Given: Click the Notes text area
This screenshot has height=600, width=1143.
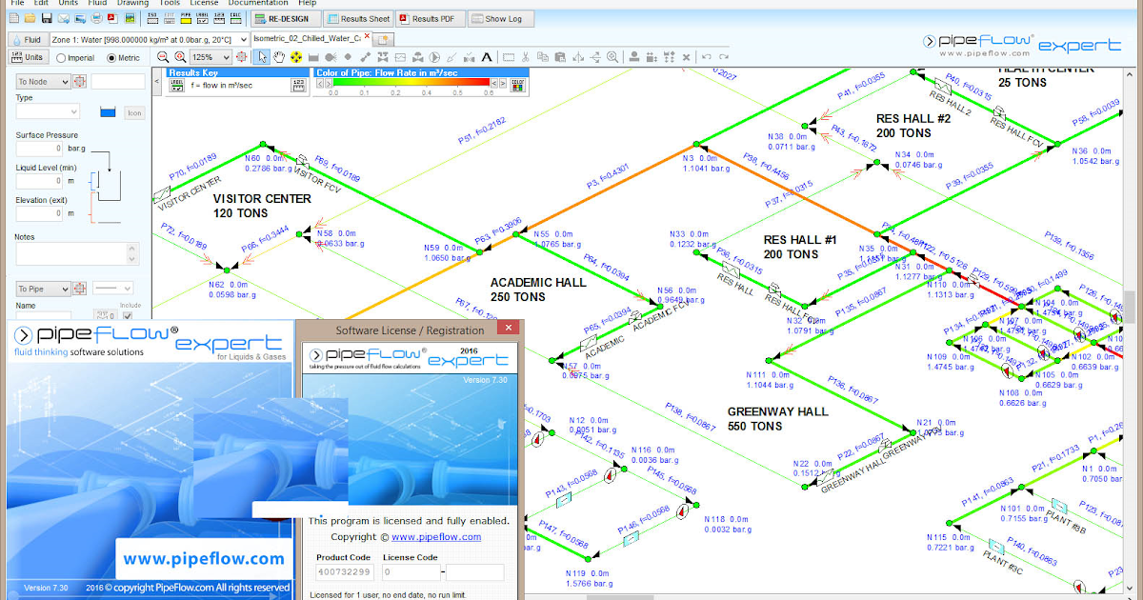Looking at the screenshot, I should pyautogui.click(x=77, y=254).
